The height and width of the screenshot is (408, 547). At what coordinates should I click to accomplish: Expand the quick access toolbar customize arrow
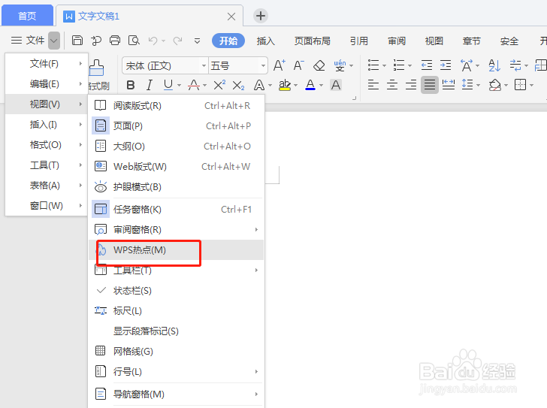point(197,41)
